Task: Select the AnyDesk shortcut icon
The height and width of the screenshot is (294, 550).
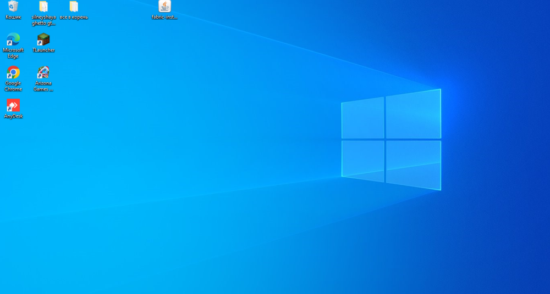Action: (13, 105)
